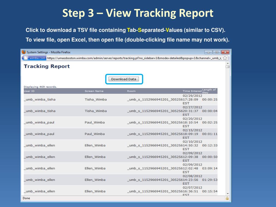Click Paul_Wimba in the 00:01:11 row

point(95,134)
